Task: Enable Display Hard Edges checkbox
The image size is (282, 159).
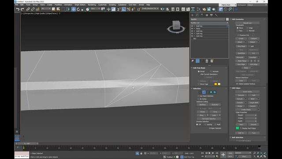Action: 241,129
